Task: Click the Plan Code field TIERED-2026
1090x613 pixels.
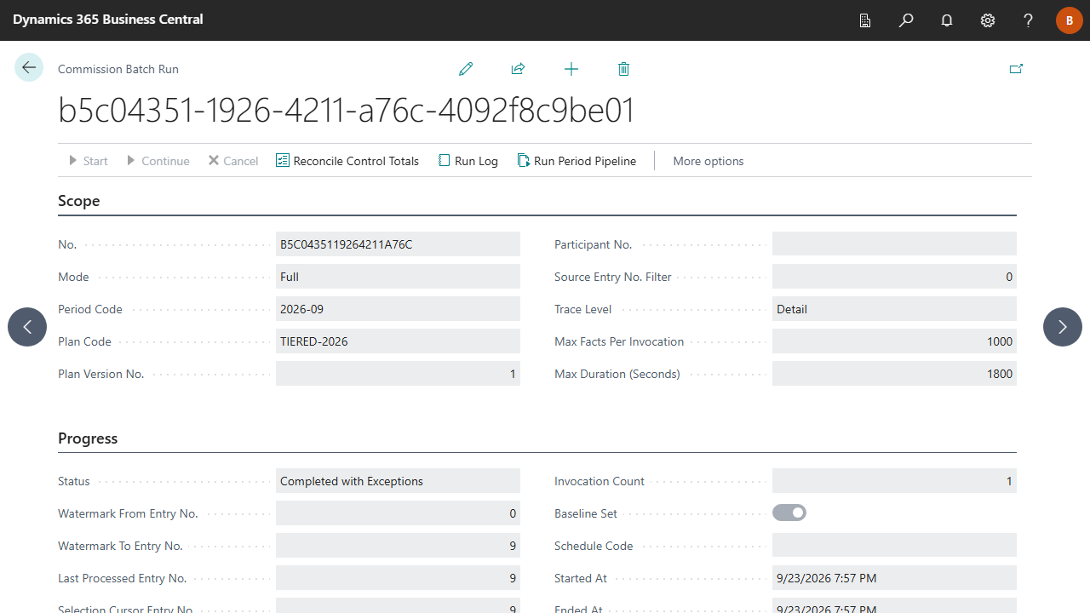Action: [398, 341]
